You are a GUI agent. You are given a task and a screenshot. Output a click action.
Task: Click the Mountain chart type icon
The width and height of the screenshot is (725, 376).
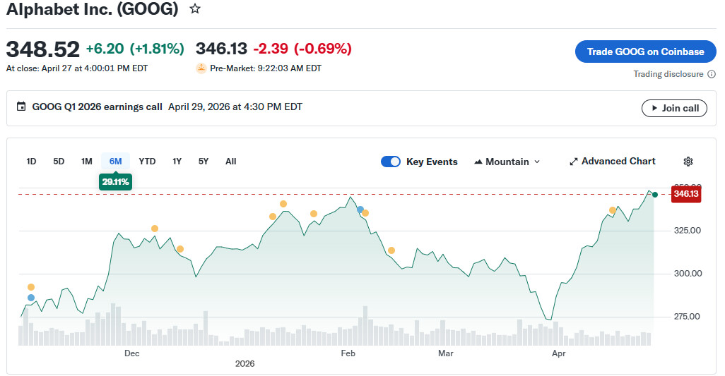tap(478, 162)
